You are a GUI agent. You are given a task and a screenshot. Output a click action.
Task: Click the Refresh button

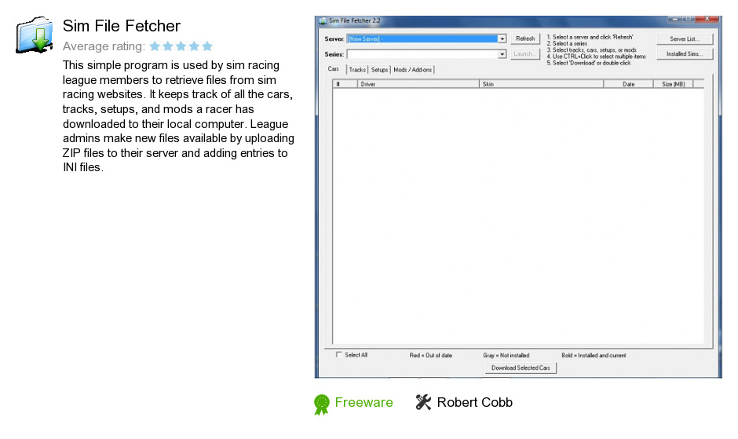525,38
